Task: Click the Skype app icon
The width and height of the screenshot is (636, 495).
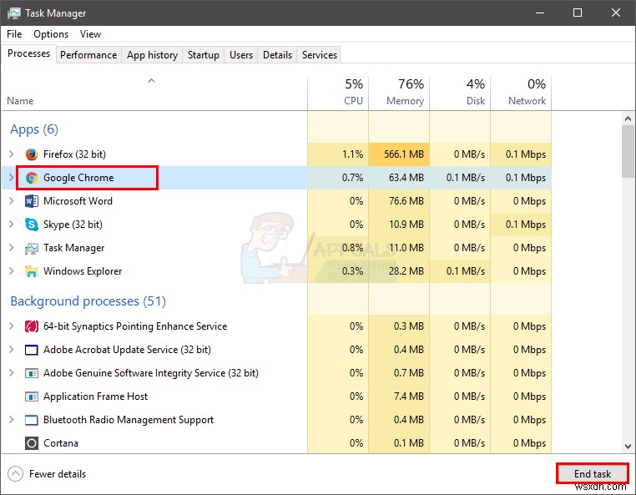Action: (31, 225)
